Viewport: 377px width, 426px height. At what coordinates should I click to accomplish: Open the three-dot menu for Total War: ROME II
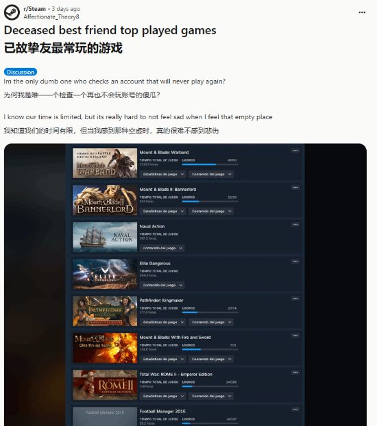[x=295, y=373]
